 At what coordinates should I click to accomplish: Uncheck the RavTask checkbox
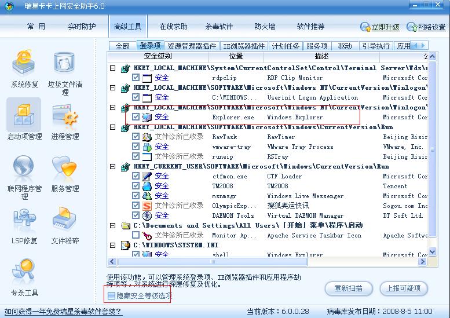pos(136,137)
